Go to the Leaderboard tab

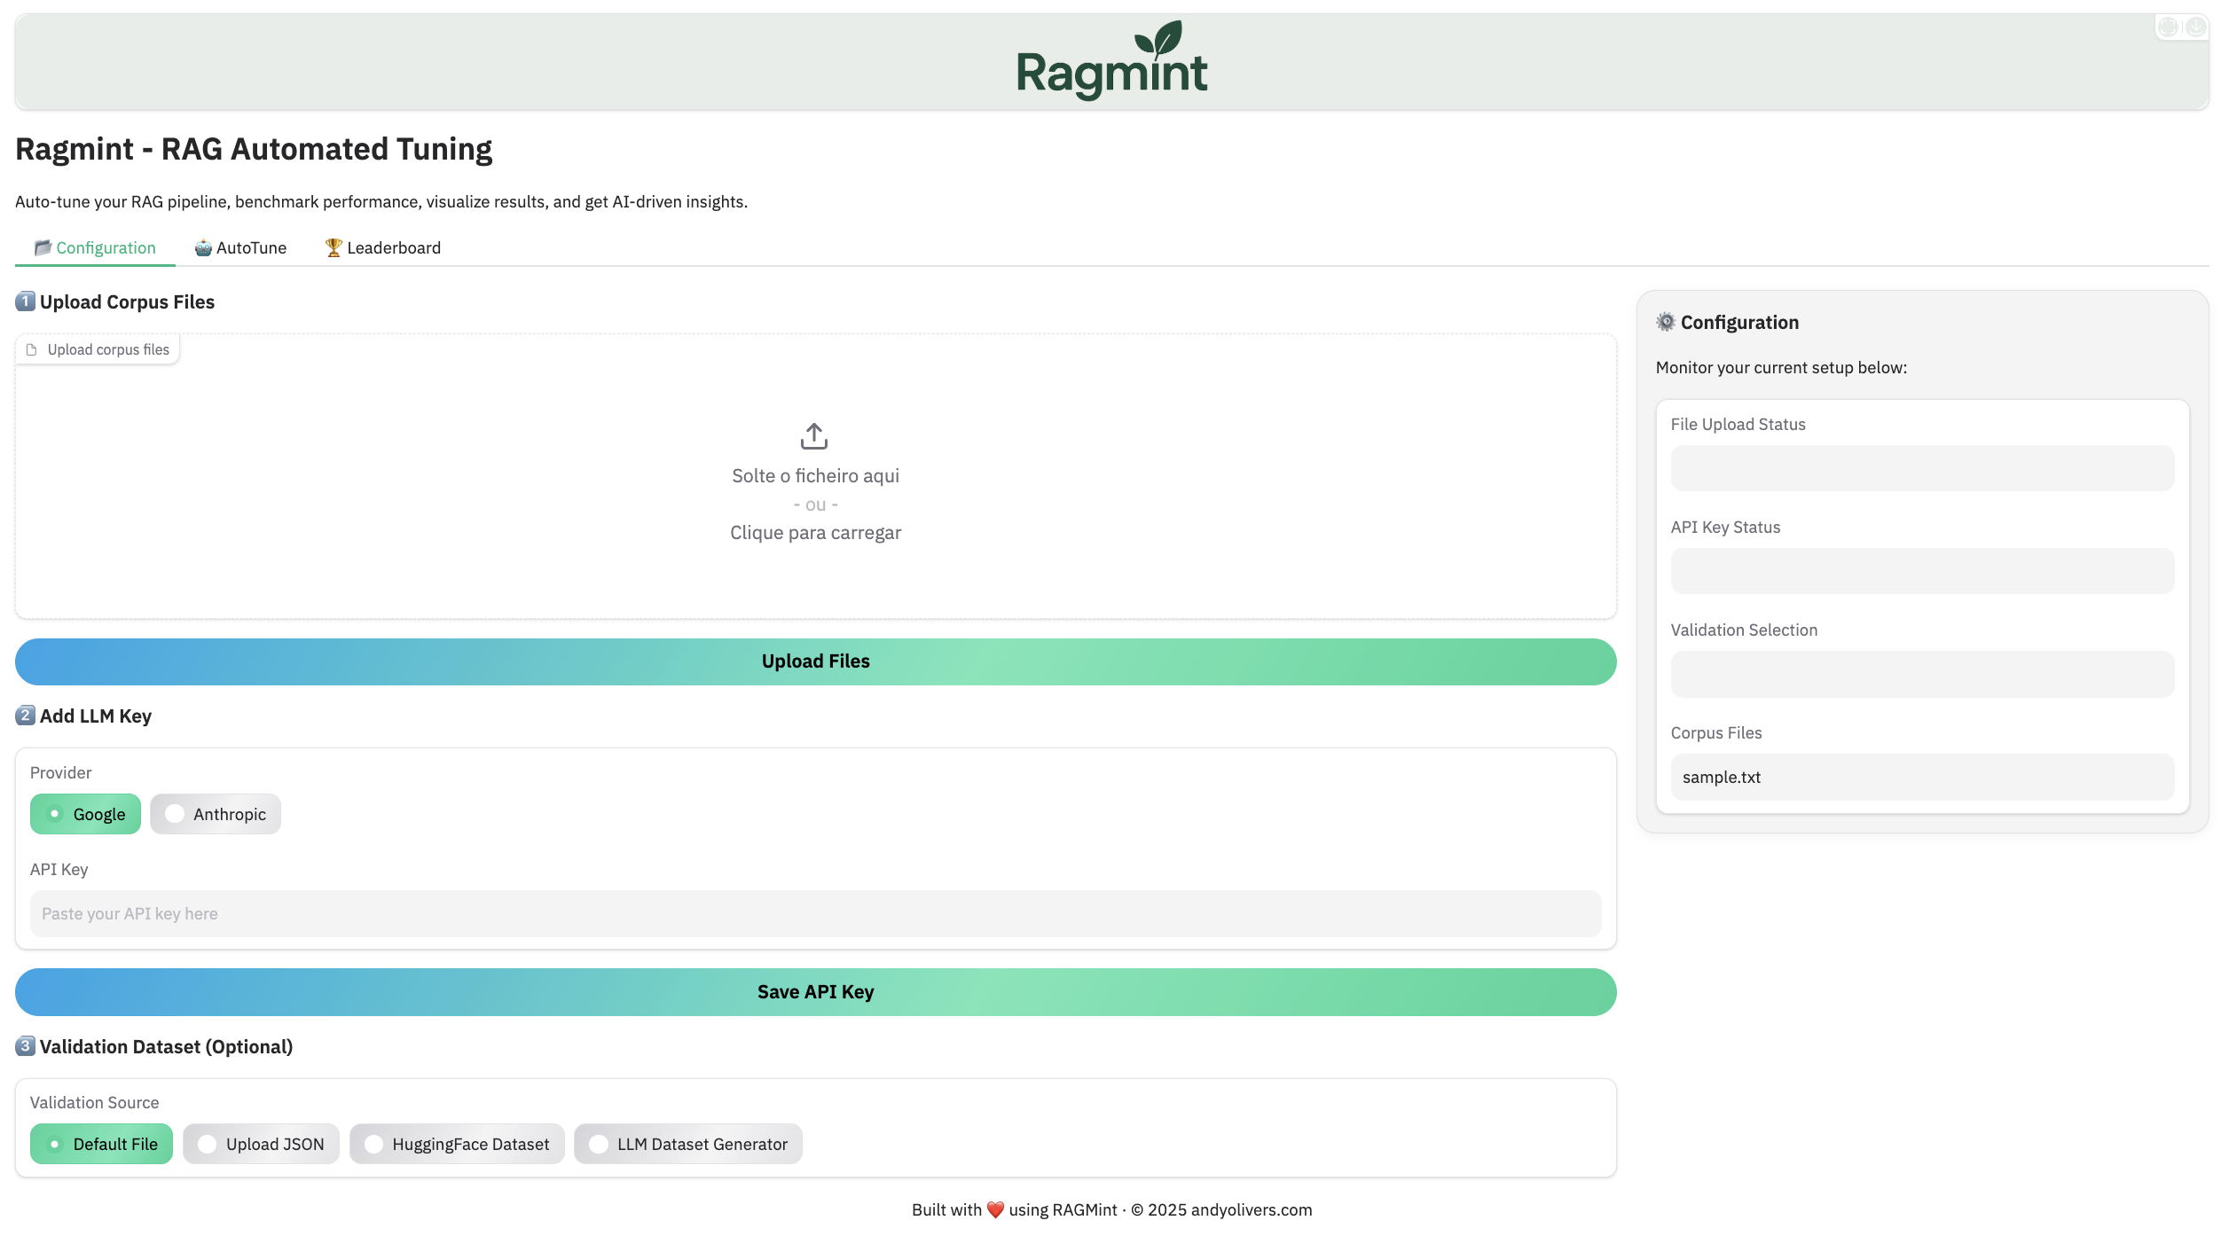click(382, 247)
